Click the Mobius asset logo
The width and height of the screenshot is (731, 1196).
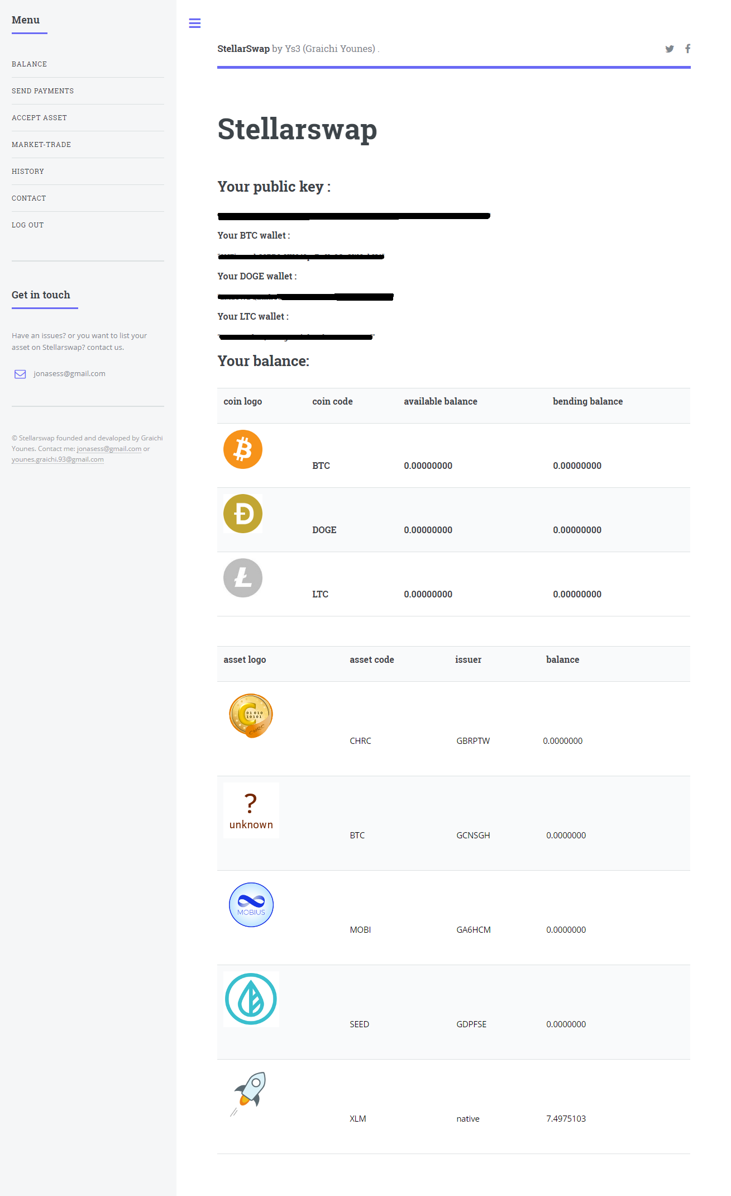click(x=251, y=905)
